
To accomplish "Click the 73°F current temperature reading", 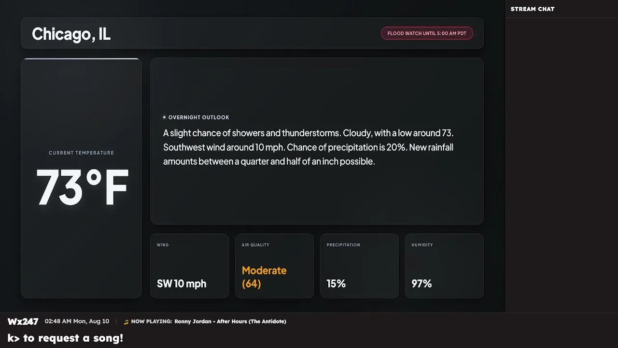I will pyautogui.click(x=82, y=188).
